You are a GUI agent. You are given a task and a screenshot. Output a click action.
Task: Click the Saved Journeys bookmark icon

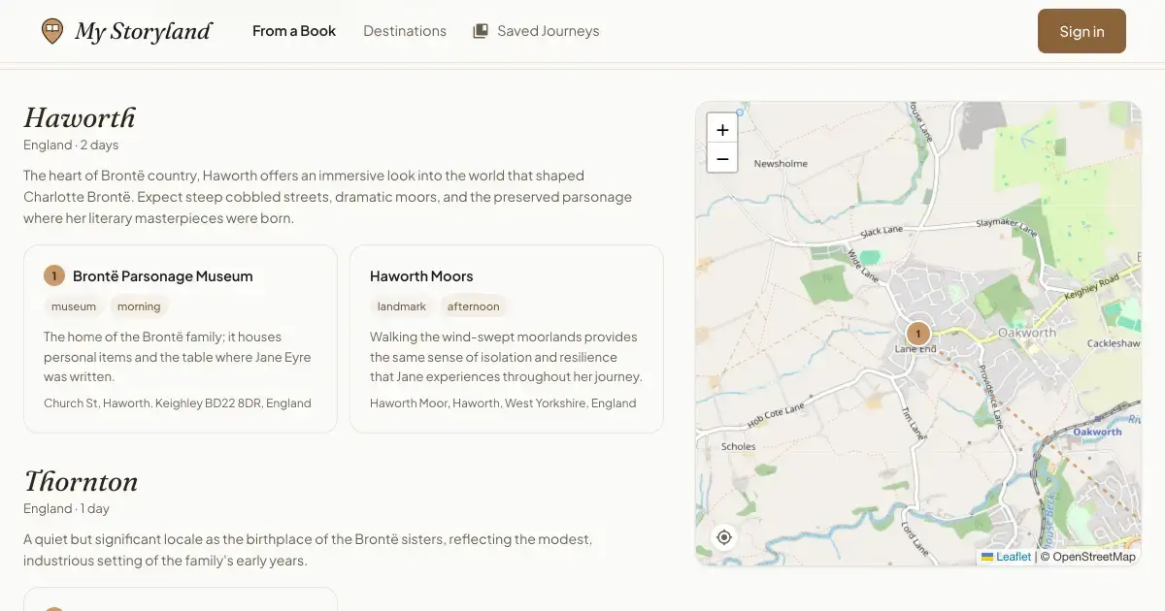coord(481,31)
